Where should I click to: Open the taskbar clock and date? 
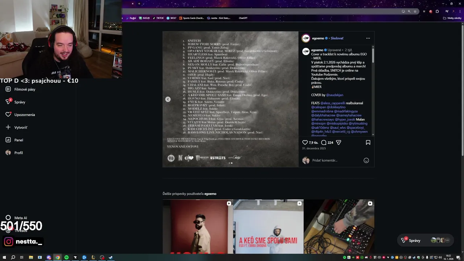448,257
